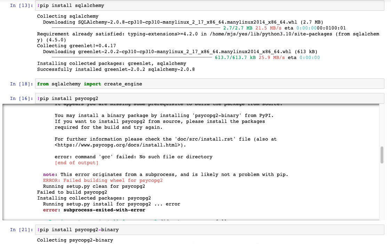Click the 'Collecting greenlet!=0.4.17' output line
The width and height of the screenshot is (391, 244).
pyautogui.click(x=77, y=46)
